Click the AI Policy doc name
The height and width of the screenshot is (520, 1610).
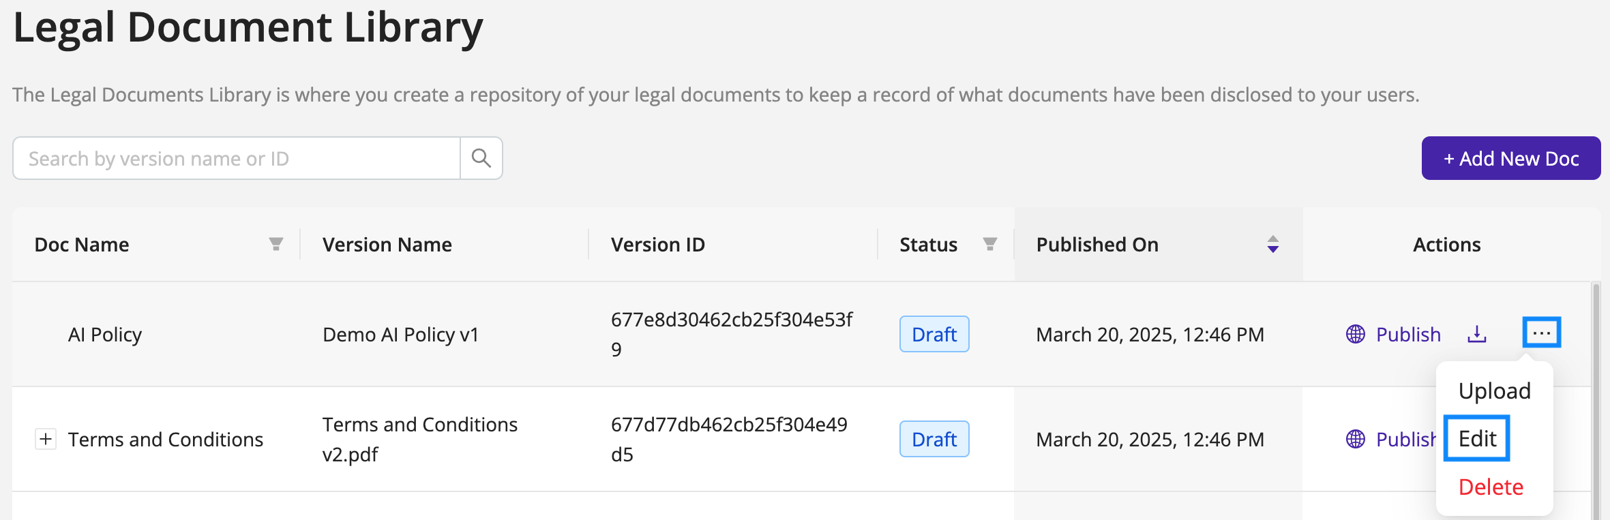point(105,335)
